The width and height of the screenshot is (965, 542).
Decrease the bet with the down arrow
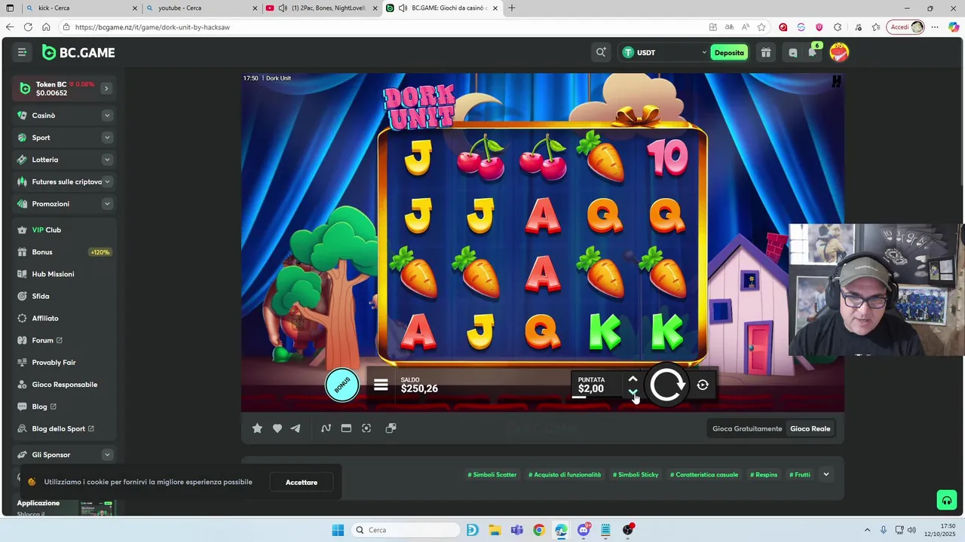click(x=633, y=392)
